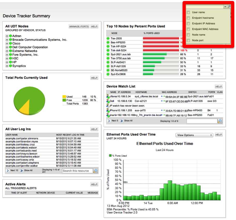
Task: Enable the User name checkbox
Action: 188,12
